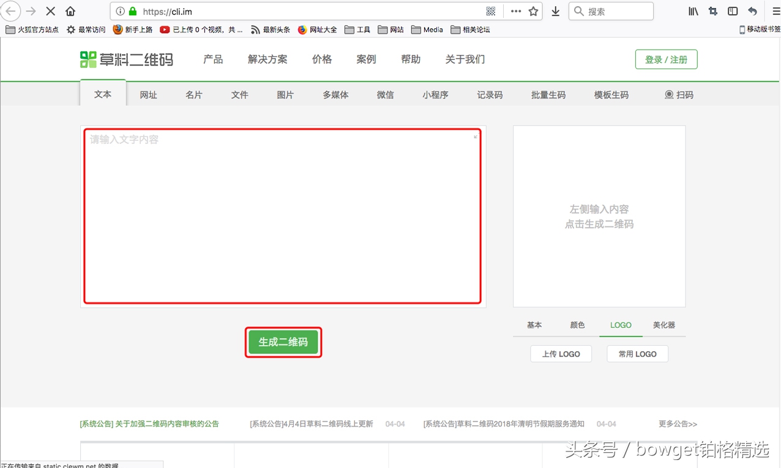Open the Firefox Library icon
Screen dimensions: 781x468
pyautogui.click(x=692, y=11)
